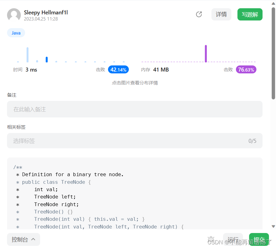Click the scrollbar up arrow
Viewport: 276px width, 248px height.
click(273, 4)
